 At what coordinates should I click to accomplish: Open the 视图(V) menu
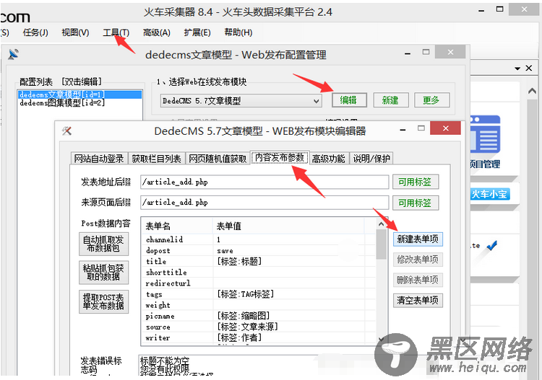[75, 32]
